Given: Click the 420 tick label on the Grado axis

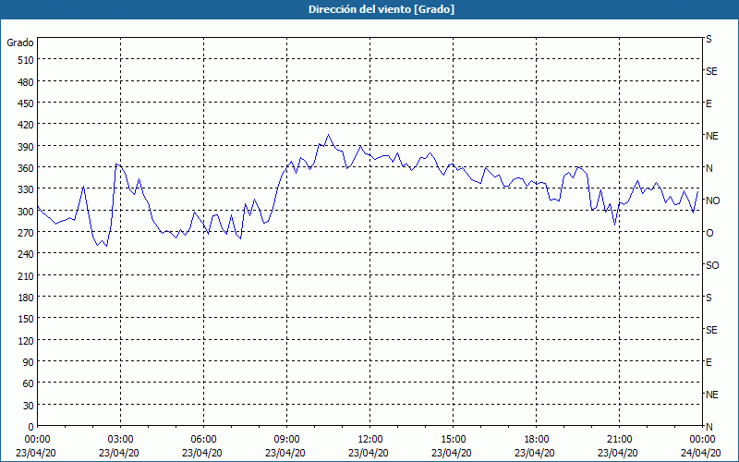Looking at the screenshot, I should pyautogui.click(x=26, y=125).
